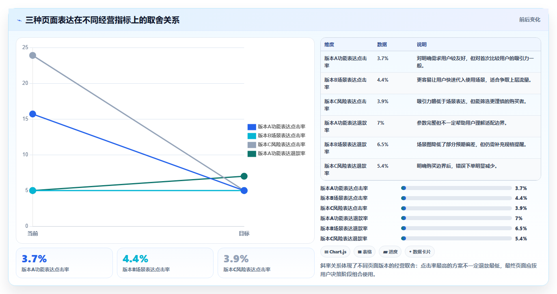Click description starting 对明确需求用户较友好
This screenshot has height=294, width=557.
click(x=475, y=62)
